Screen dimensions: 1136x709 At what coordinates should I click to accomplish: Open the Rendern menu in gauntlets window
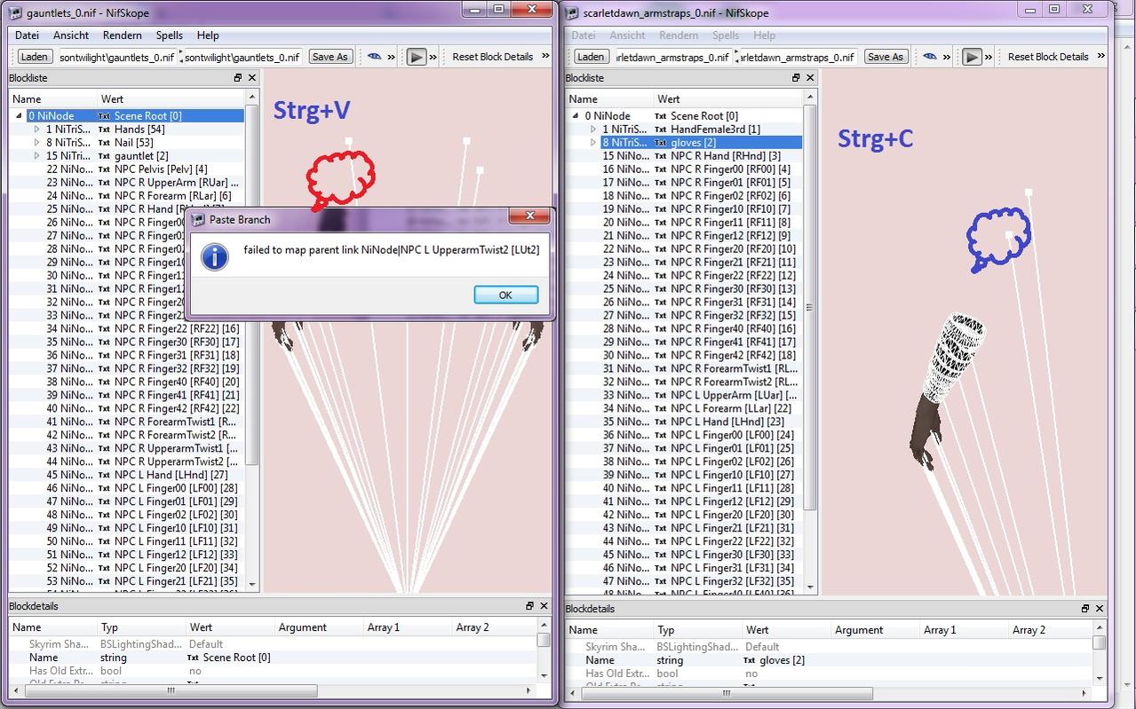pos(123,35)
